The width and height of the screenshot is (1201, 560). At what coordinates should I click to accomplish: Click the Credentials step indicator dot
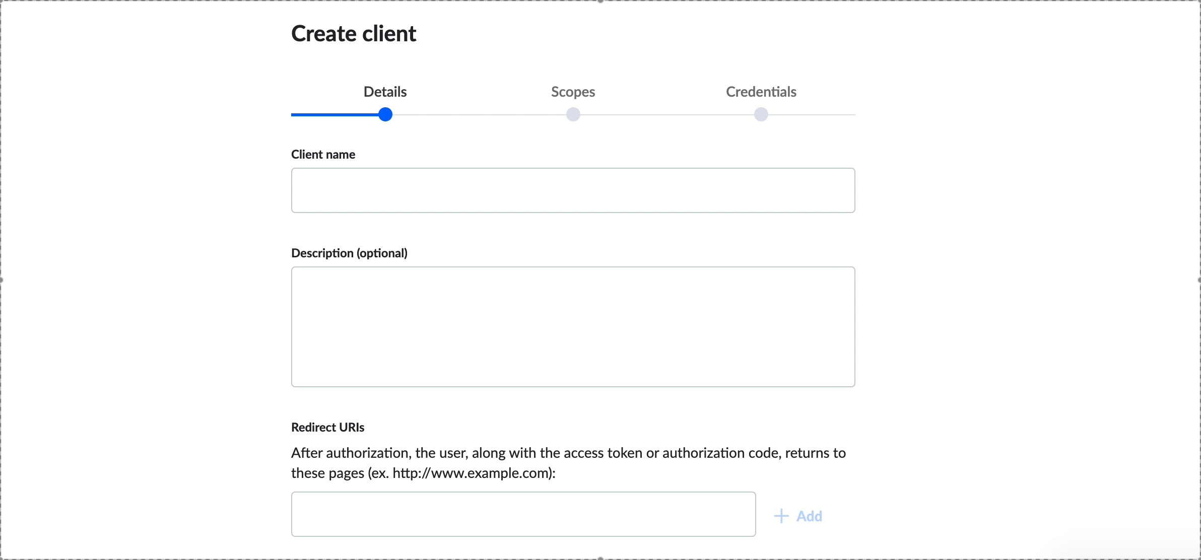[x=760, y=114]
